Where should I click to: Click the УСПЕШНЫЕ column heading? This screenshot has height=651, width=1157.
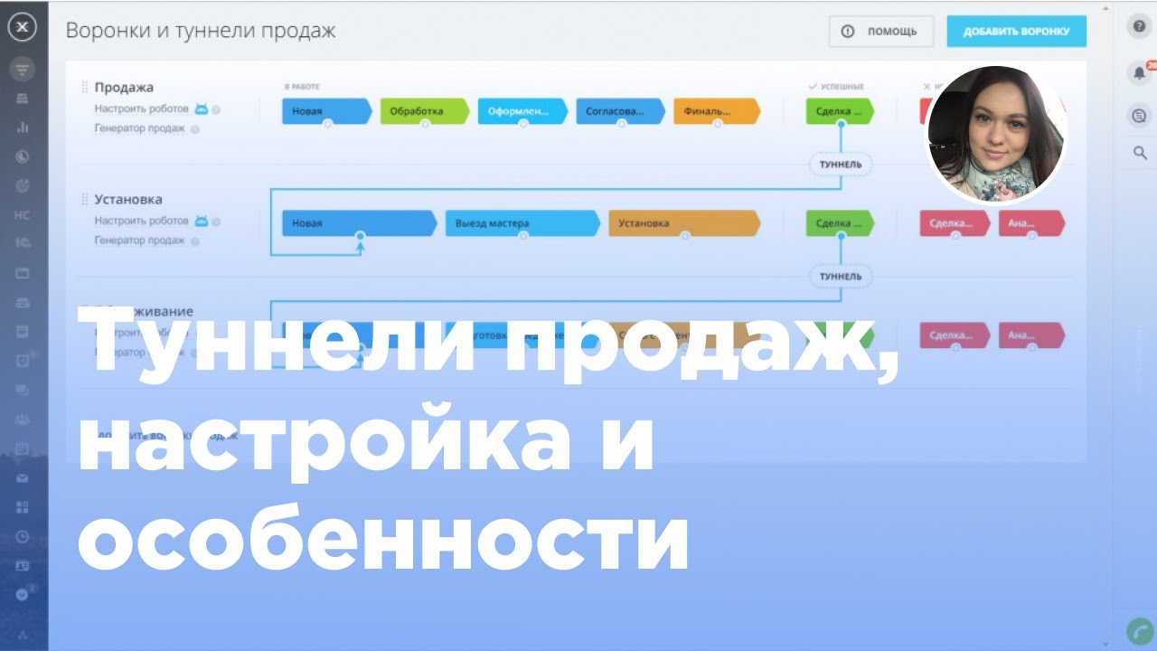pyautogui.click(x=836, y=87)
